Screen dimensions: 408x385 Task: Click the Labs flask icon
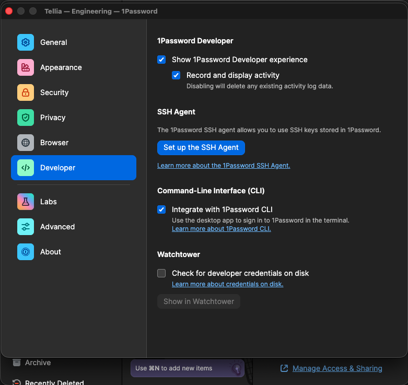(x=26, y=202)
